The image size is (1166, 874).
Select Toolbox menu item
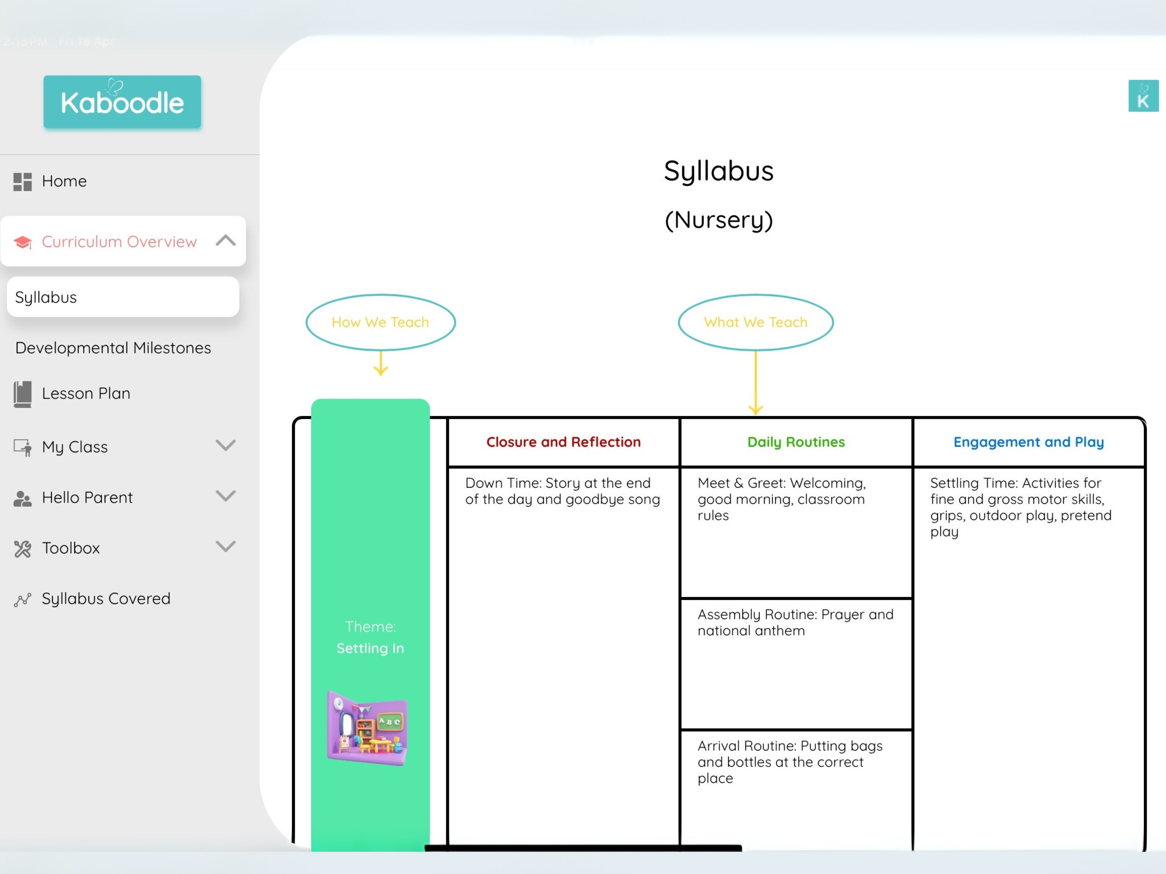[71, 548]
